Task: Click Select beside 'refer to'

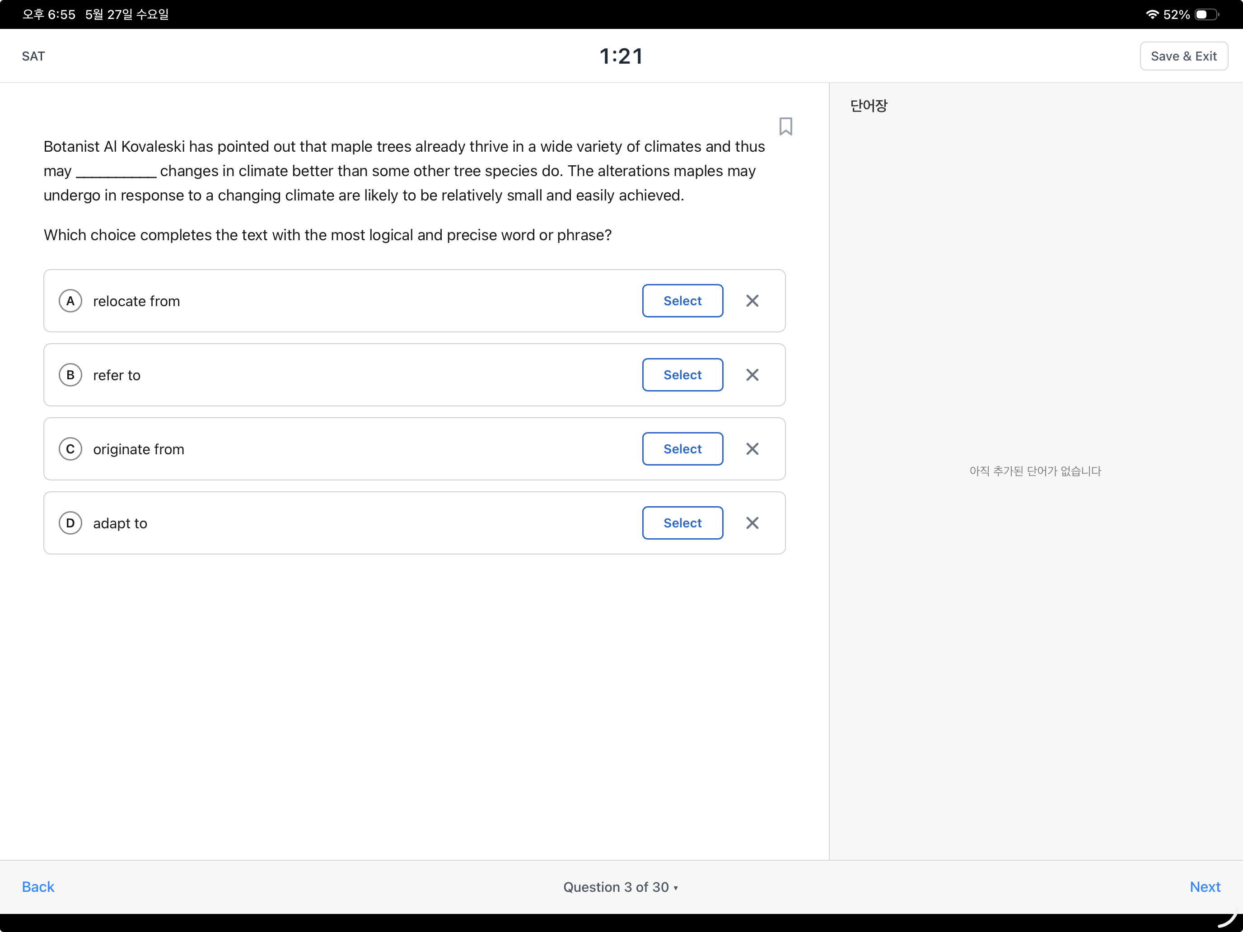Action: 682,375
